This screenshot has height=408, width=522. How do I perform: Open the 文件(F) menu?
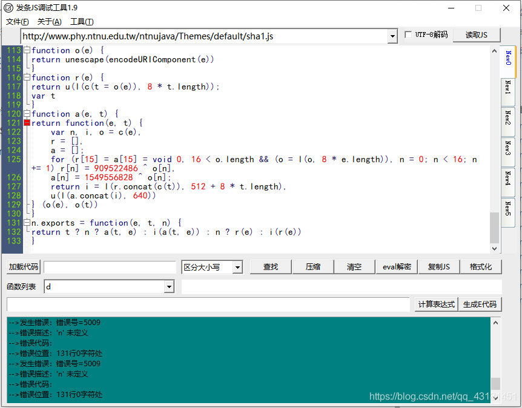point(18,22)
